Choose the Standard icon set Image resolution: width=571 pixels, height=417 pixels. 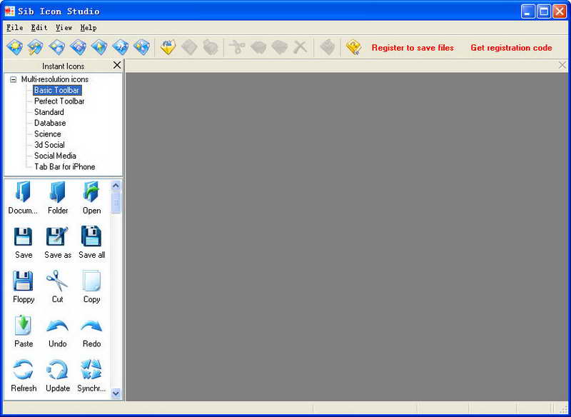click(49, 112)
